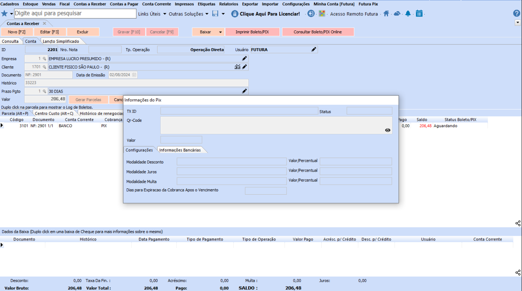Click the Excluir button
Image resolution: width=522 pixels, height=291 pixels.
coord(83,32)
